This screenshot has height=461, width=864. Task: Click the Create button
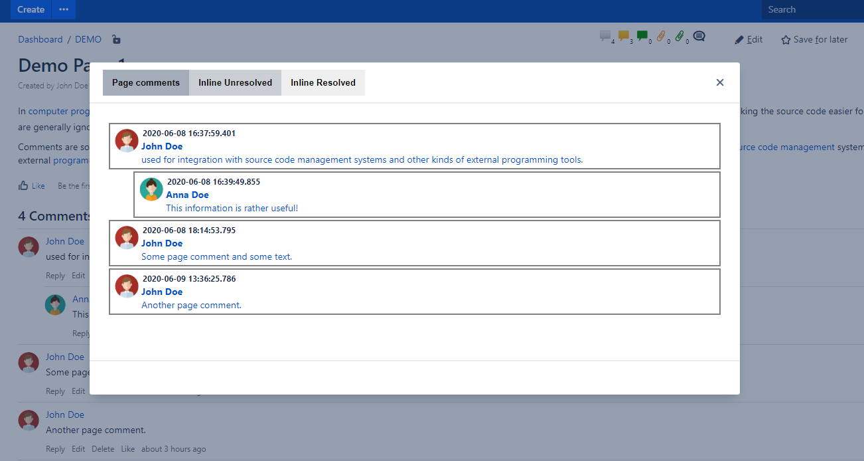click(x=31, y=9)
